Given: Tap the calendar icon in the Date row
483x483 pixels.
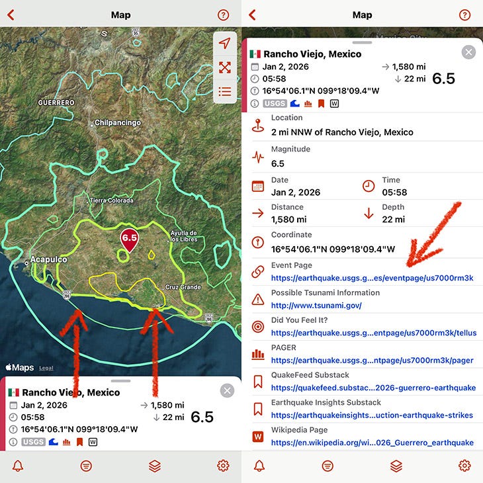Looking at the screenshot, I should click(258, 187).
